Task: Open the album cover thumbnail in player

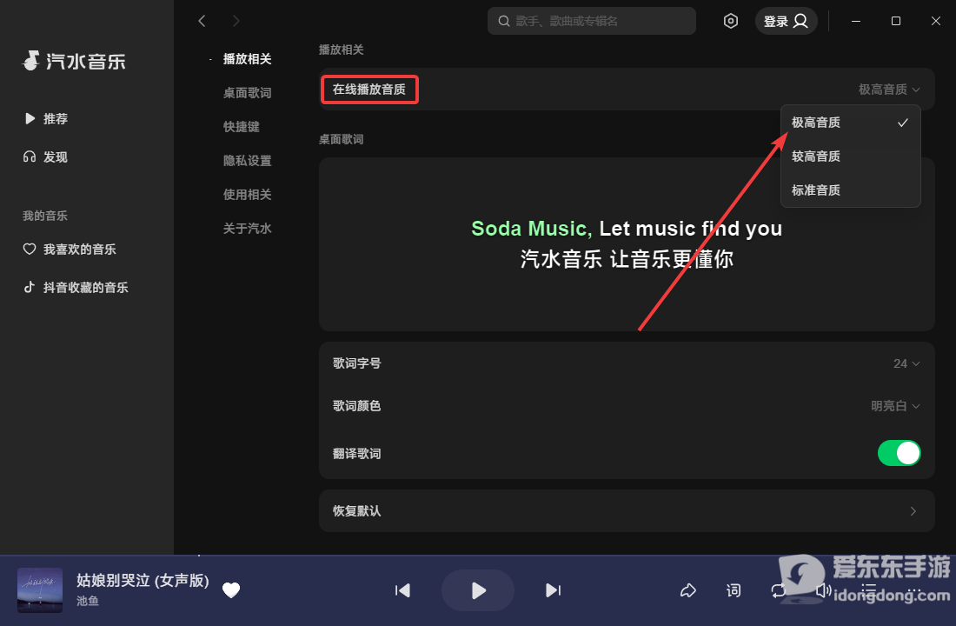Action: pos(40,590)
